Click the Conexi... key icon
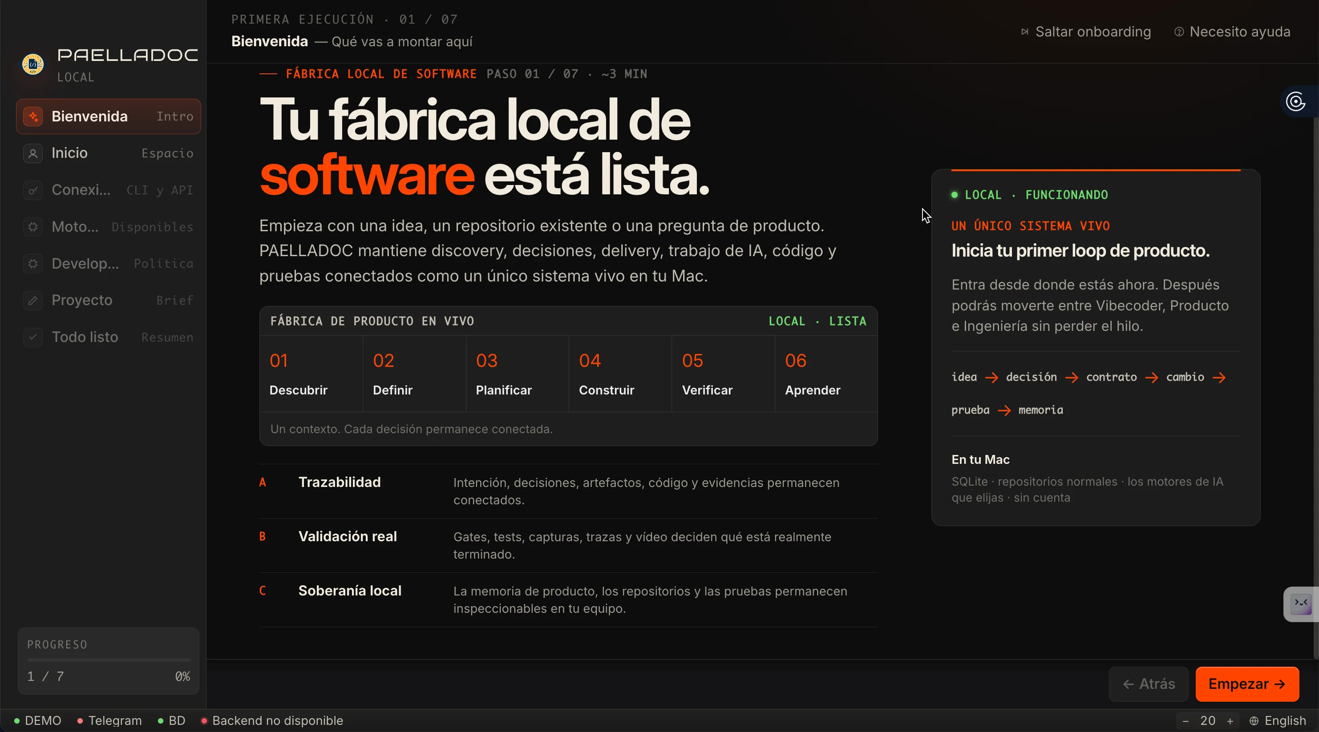Screen dimensions: 1319x732 [33, 190]
